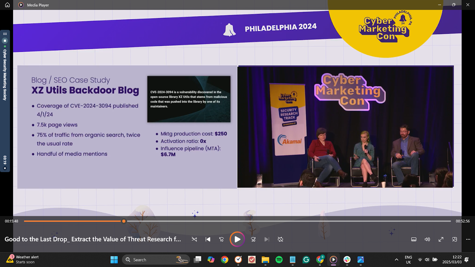
Task: Open the Wi-Fi network settings
Action: [420, 260]
